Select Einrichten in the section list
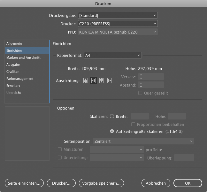The image size is (207, 192). pos(27,50)
